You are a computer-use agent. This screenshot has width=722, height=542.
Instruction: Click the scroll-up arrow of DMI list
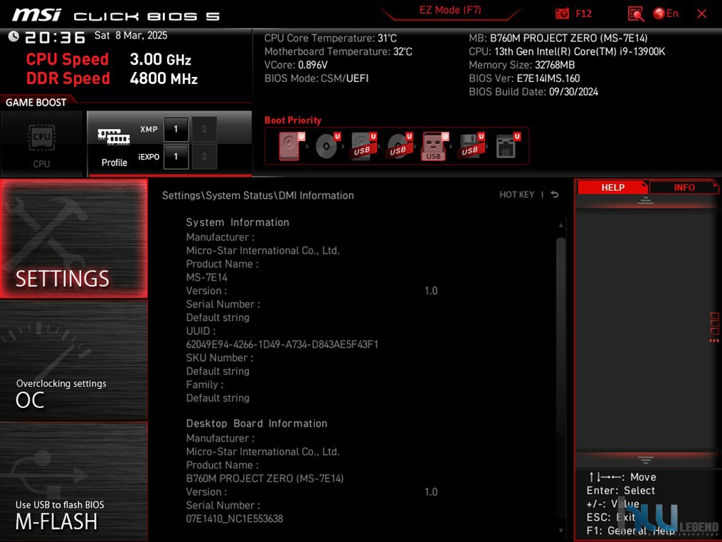pyautogui.click(x=561, y=225)
